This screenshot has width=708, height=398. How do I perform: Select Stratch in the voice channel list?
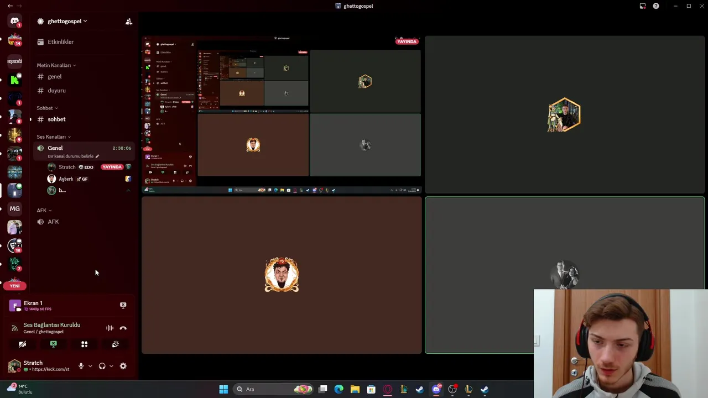tap(67, 167)
